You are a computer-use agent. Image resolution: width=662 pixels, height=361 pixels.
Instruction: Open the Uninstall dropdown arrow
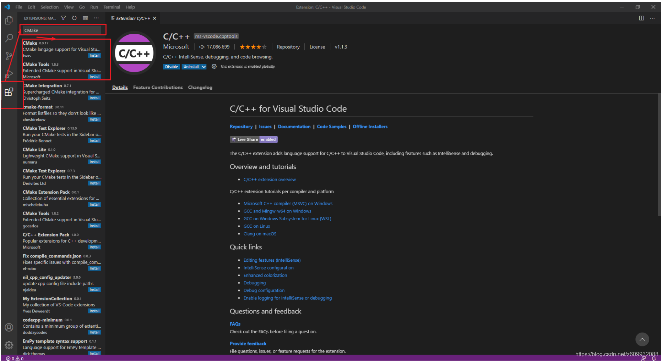pos(204,67)
